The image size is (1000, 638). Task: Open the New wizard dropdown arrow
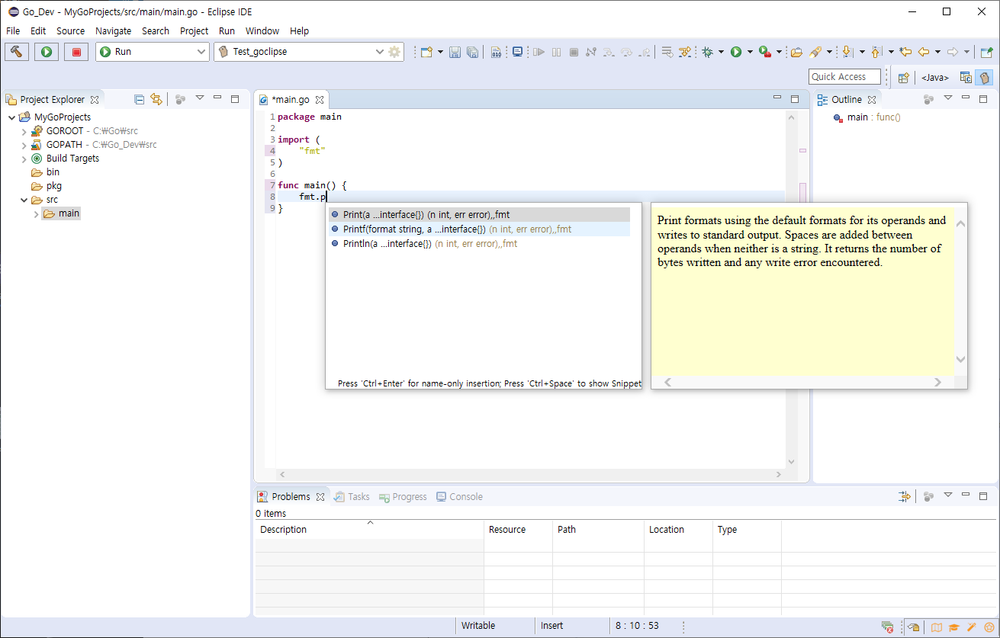tap(440, 52)
